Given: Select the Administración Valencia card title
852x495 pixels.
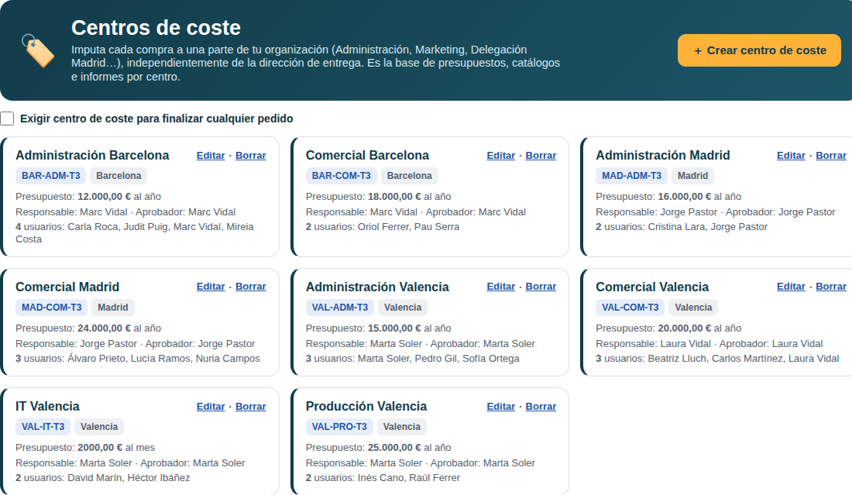Looking at the screenshot, I should [378, 287].
